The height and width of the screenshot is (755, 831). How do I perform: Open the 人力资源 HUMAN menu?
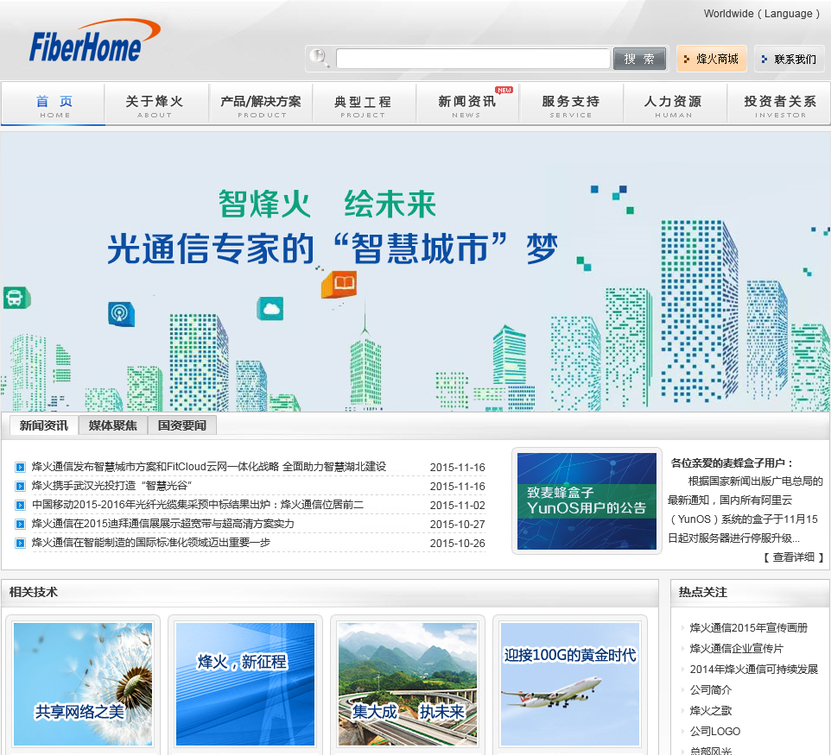673,104
